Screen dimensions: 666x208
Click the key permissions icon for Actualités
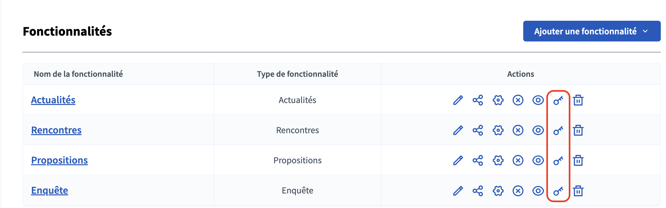click(x=558, y=100)
